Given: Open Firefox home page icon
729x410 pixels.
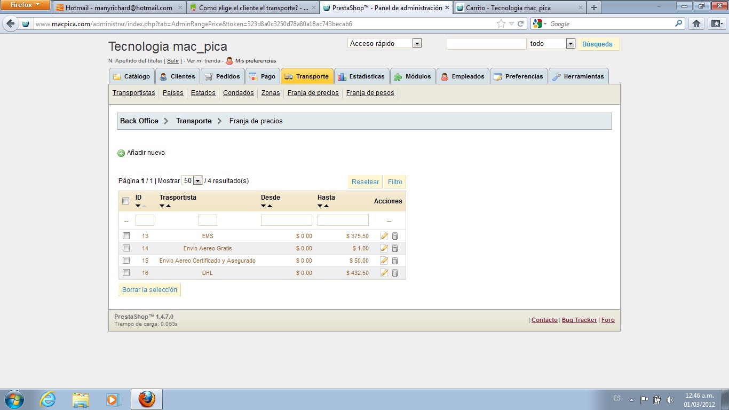Looking at the screenshot, I should coord(696,23).
